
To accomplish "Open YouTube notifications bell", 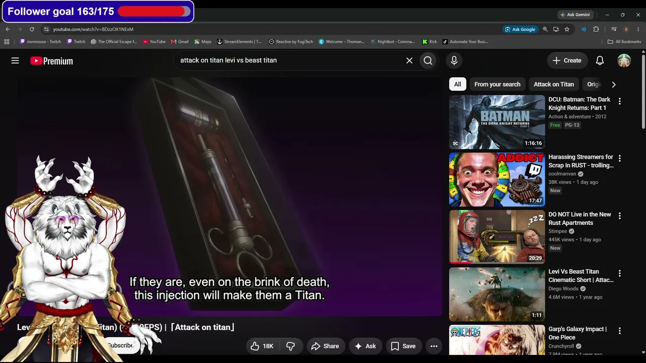I will [600, 60].
